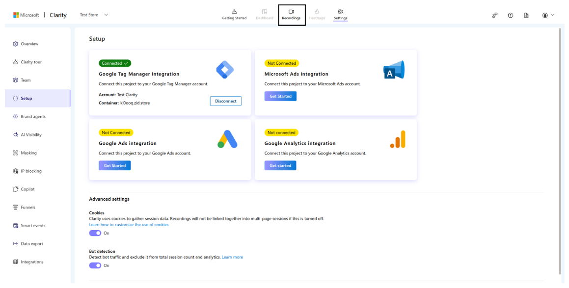
Task: Open the Heatmaps tab
Action: pos(317,15)
